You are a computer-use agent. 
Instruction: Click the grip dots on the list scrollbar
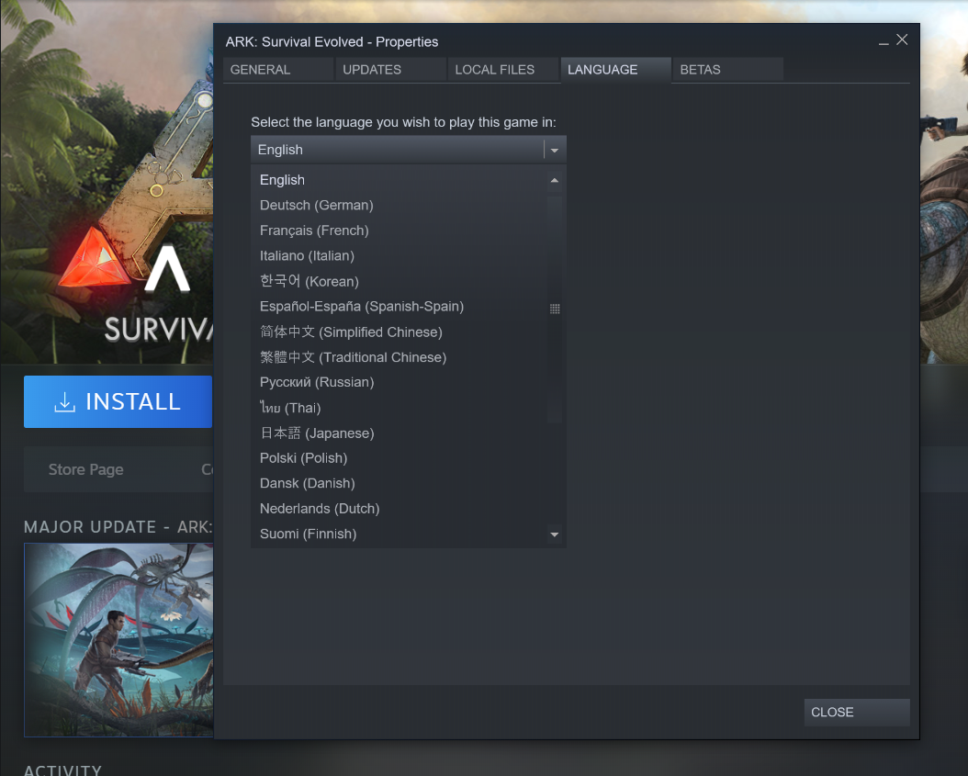coord(555,309)
